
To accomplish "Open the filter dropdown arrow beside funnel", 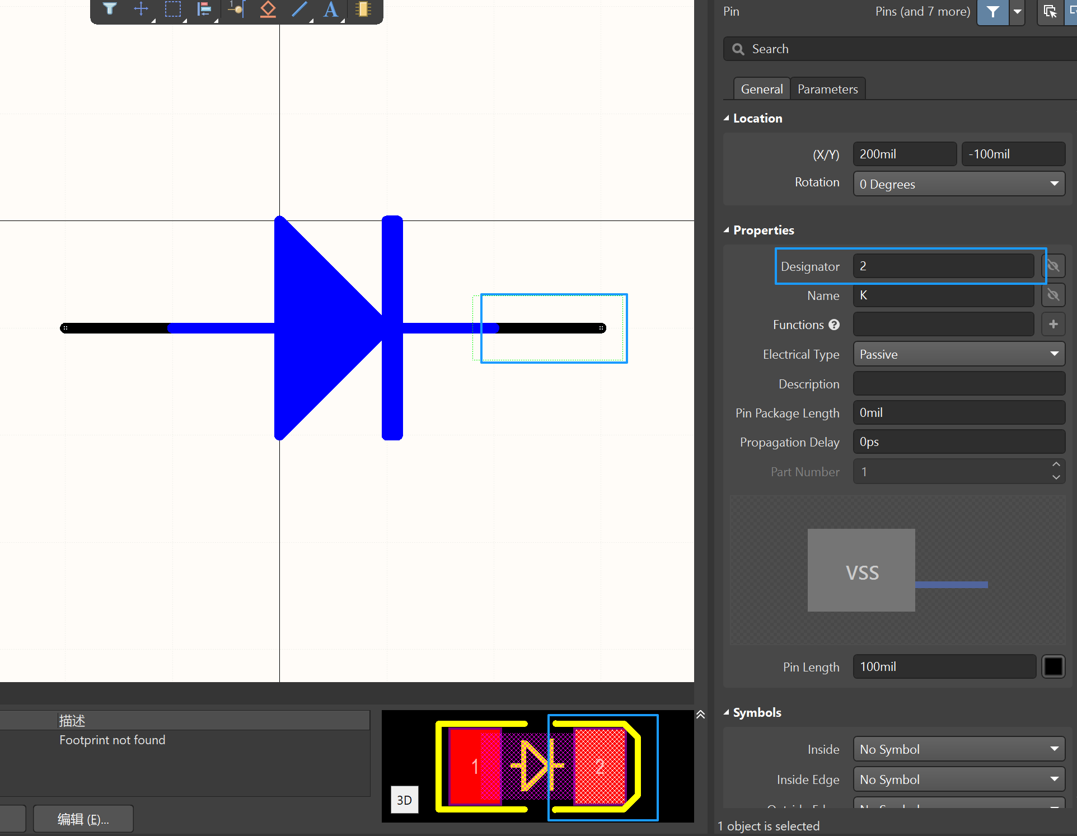I will pos(1017,12).
